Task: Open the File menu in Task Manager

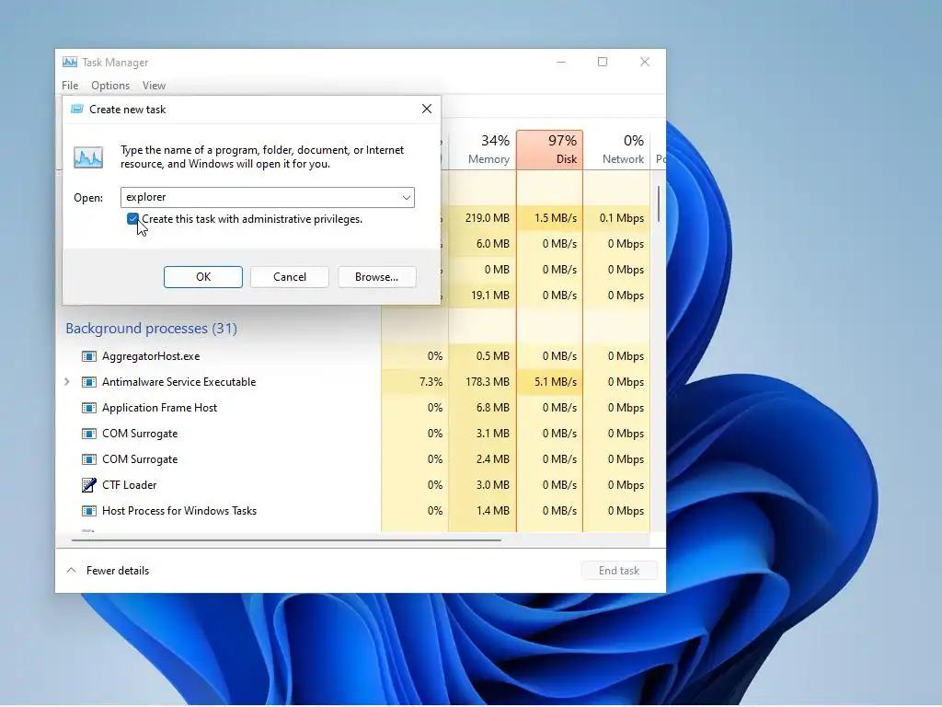Action: (70, 86)
